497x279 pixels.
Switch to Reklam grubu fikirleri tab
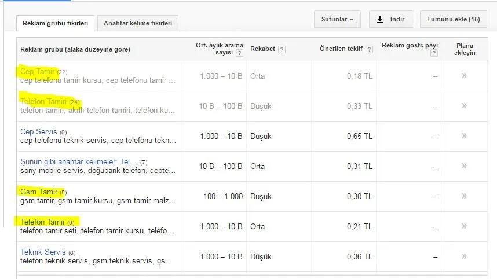click(x=55, y=23)
